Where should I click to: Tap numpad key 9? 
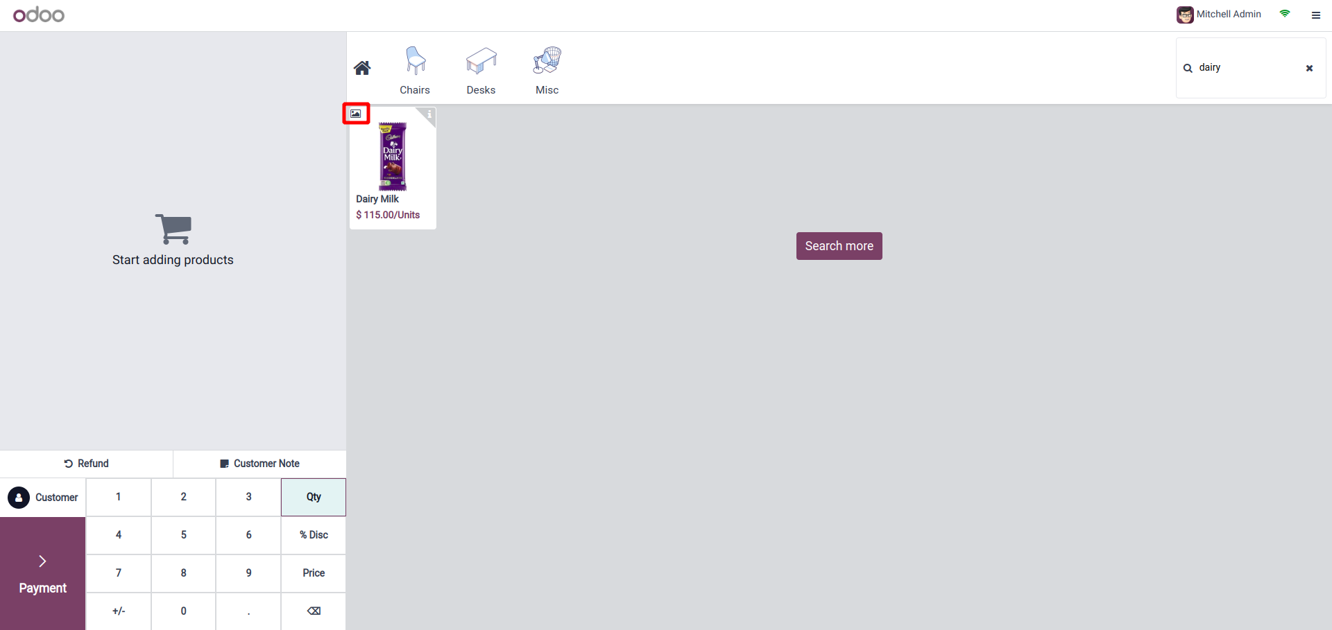coord(248,573)
